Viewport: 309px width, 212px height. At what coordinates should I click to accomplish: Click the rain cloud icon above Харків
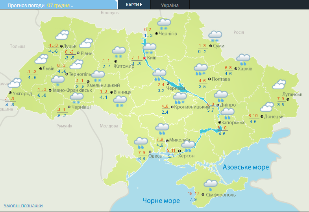click(243, 59)
